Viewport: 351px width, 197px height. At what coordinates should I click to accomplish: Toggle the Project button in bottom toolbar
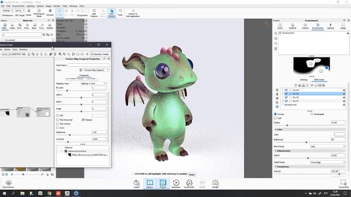(163, 184)
